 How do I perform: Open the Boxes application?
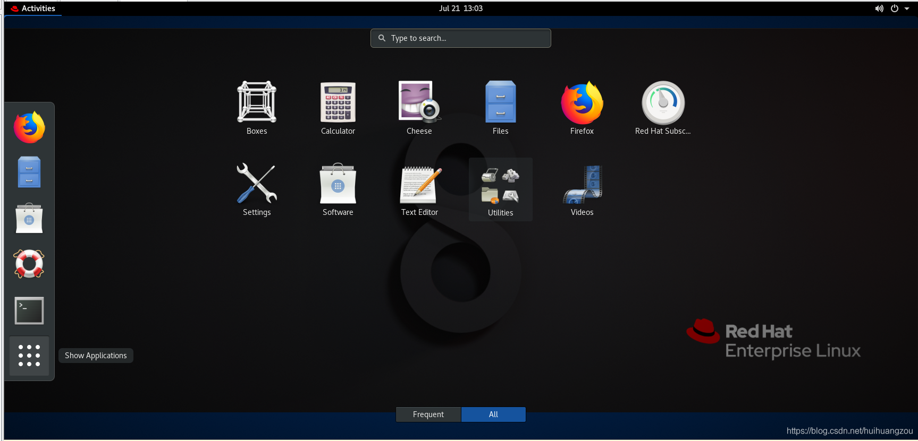click(x=257, y=108)
